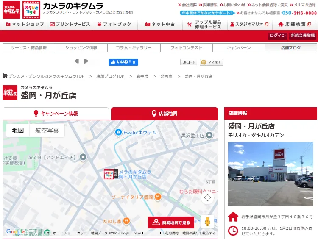Open the ネット中古 menu
Viewport: 318px width, 239px height.
(160, 24)
